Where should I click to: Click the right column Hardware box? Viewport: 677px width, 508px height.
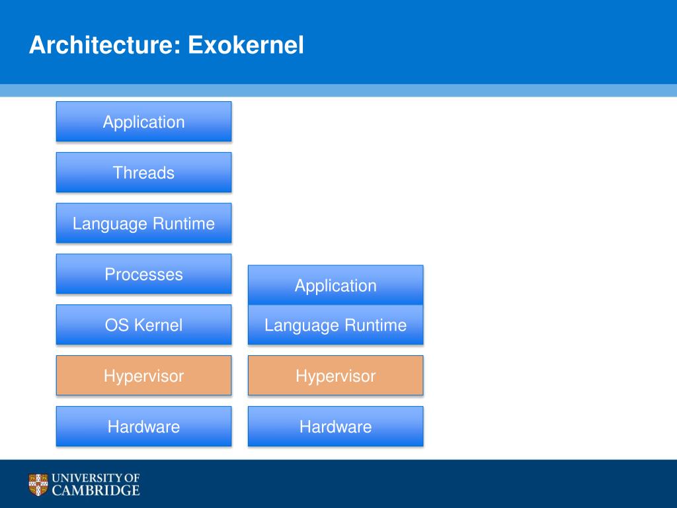pyautogui.click(x=335, y=427)
